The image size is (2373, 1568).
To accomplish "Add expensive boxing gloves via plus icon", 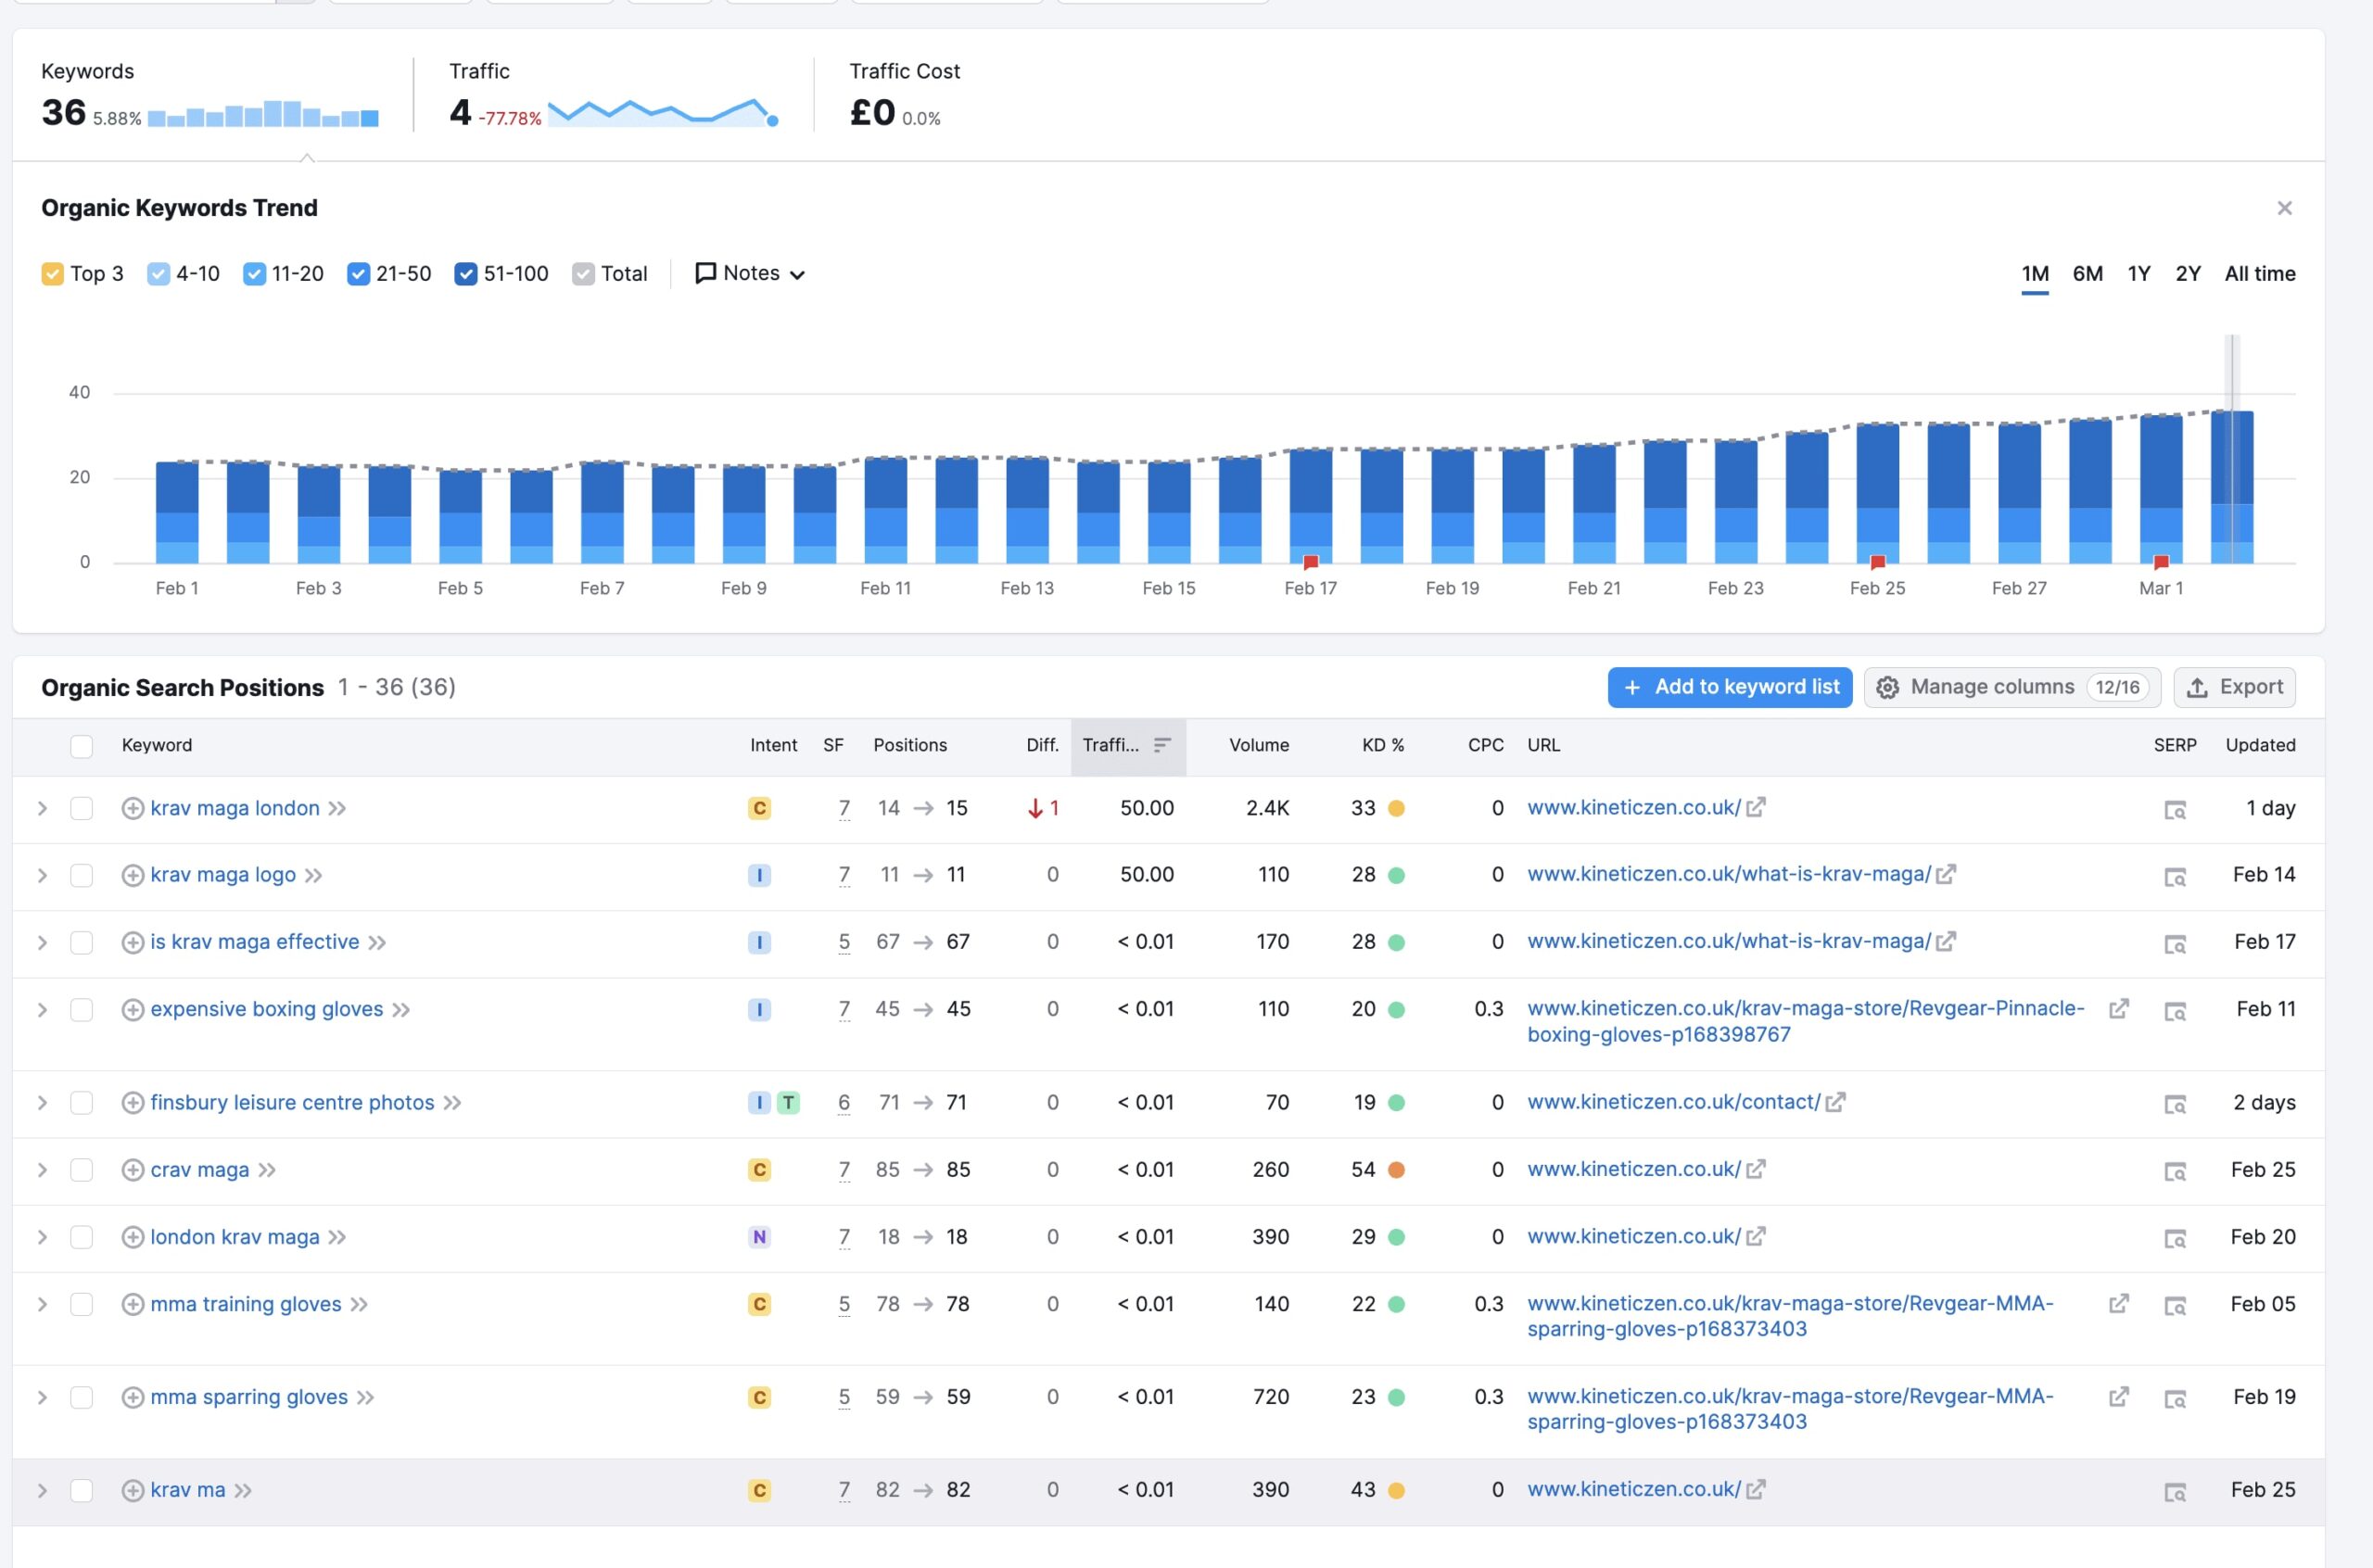I will point(132,1009).
